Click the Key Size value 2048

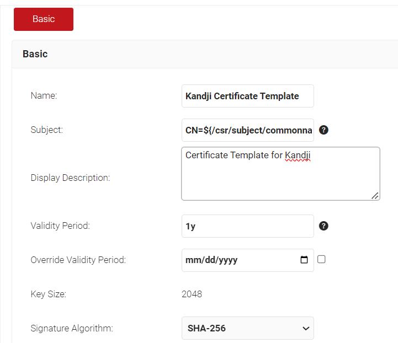pos(192,294)
